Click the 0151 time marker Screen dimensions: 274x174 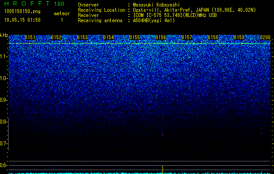point(30,37)
